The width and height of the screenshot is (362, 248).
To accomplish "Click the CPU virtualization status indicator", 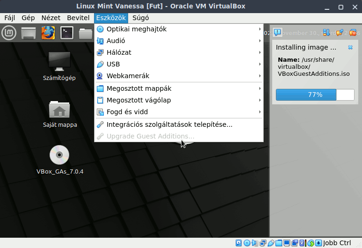I will point(302,243).
